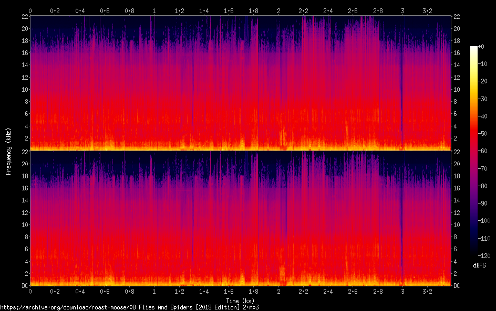Click the 1 tick on the bottom time axis
The width and height of the screenshot is (496, 311).
[x=154, y=291]
